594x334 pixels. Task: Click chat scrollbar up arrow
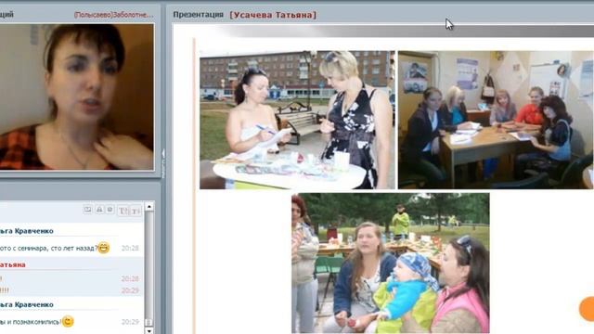pyautogui.click(x=149, y=207)
